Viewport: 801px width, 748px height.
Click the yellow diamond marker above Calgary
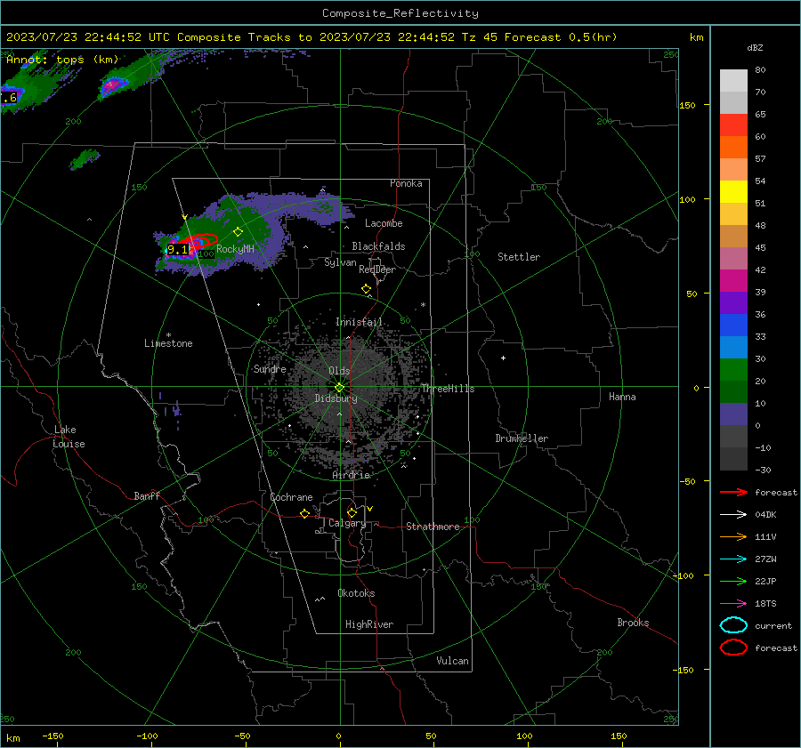tap(352, 512)
